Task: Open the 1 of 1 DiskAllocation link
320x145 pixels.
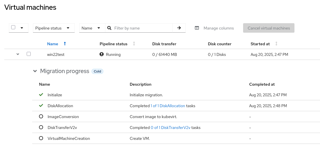Action: (168, 106)
